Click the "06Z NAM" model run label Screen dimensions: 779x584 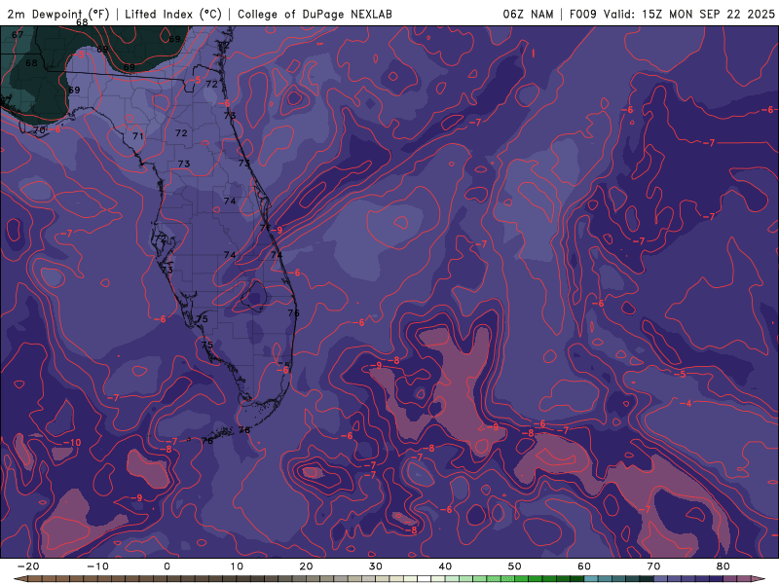(x=528, y=14)
